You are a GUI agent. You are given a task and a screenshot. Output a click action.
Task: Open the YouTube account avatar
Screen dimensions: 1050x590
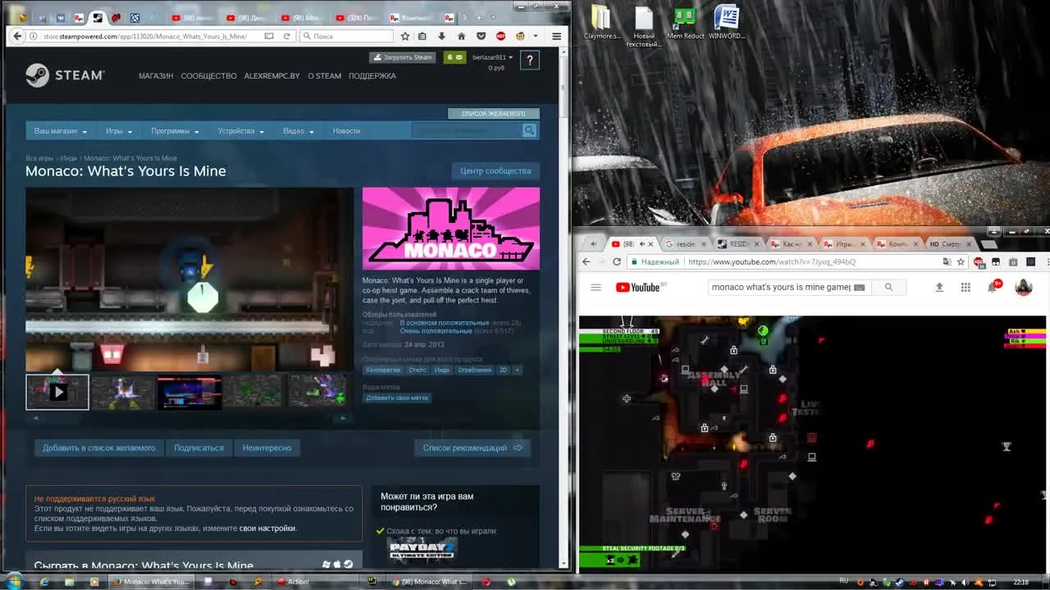[1023, 287]
